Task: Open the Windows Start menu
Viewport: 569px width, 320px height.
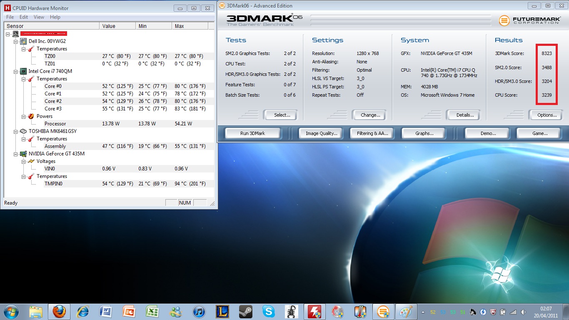Action: pyautogui.click(x=11, y=311)
